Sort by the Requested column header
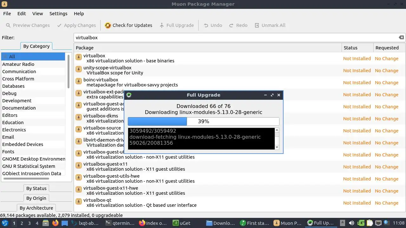 click(x=389, y=48)
